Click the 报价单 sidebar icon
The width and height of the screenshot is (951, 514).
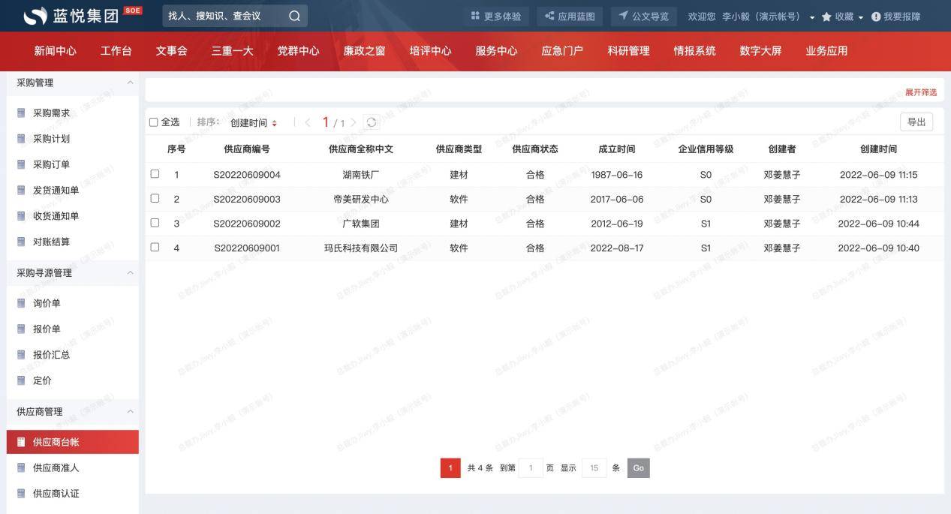point(21,329)
